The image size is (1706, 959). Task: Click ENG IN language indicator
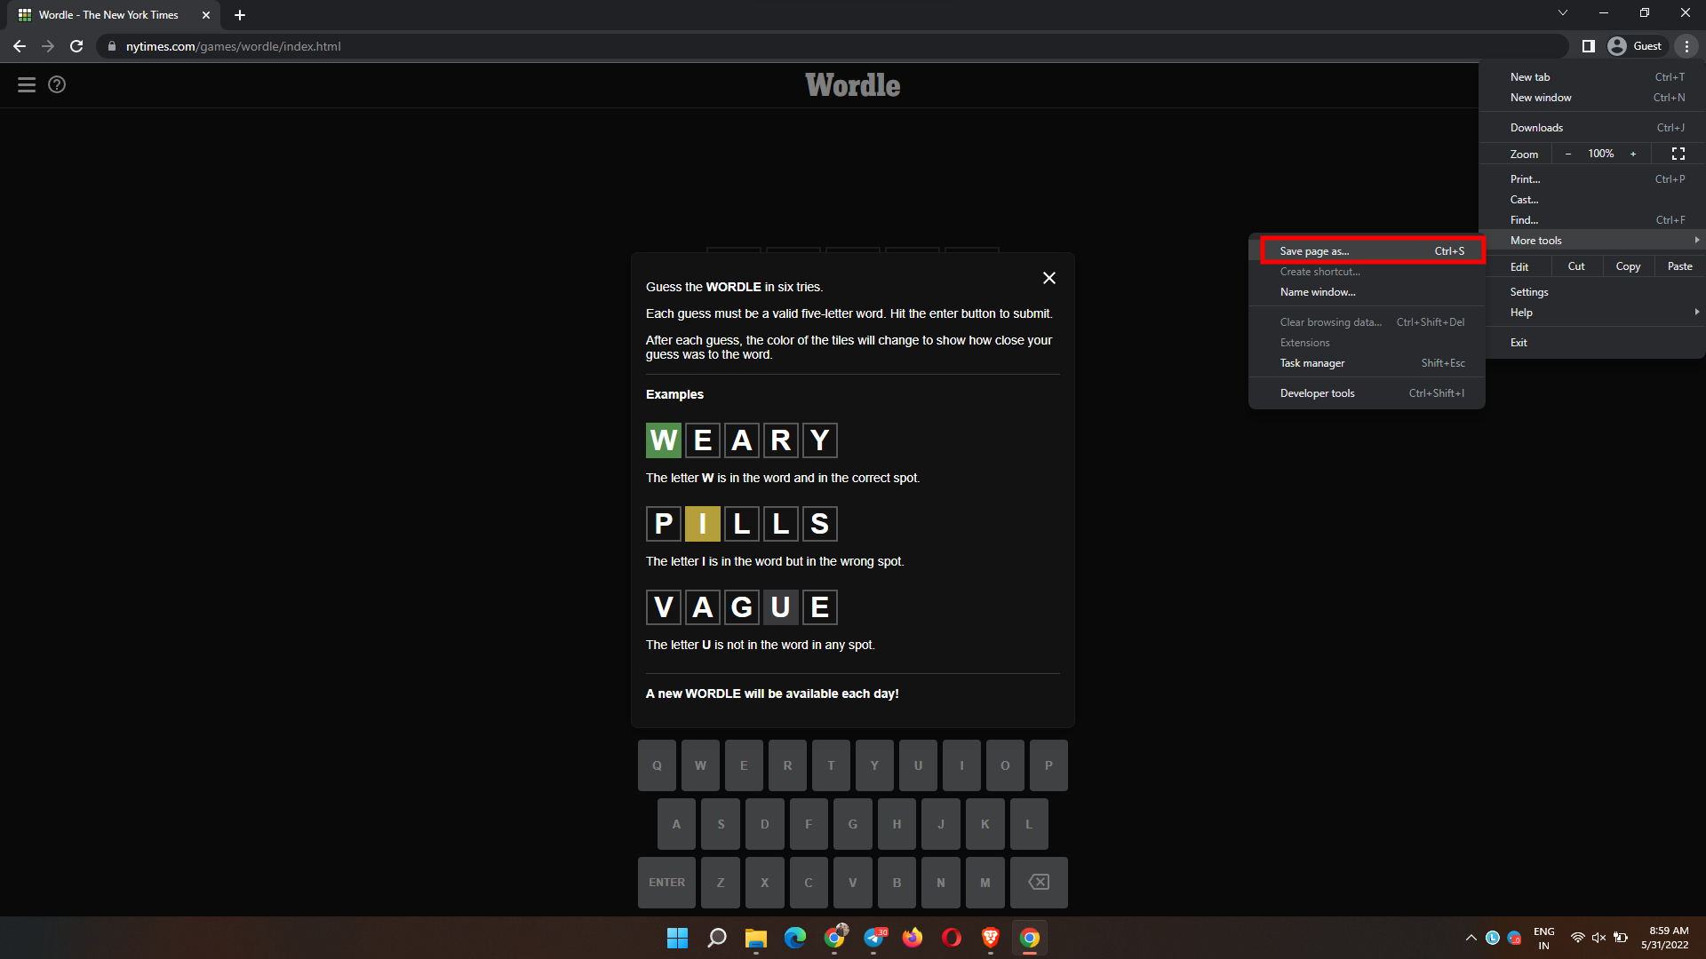(x=1544, y=938)
